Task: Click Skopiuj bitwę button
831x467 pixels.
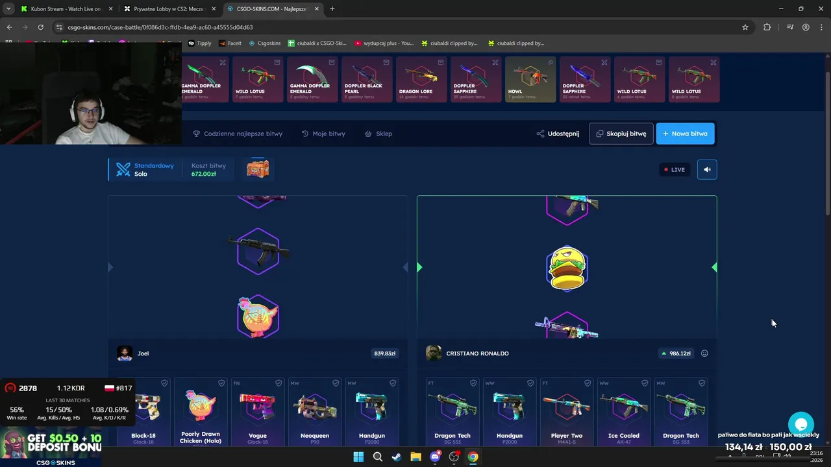Action: click(621, 134)
